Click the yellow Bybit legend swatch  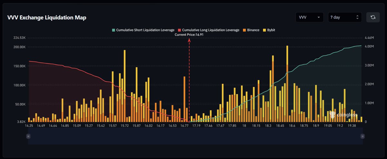[264, 30]
